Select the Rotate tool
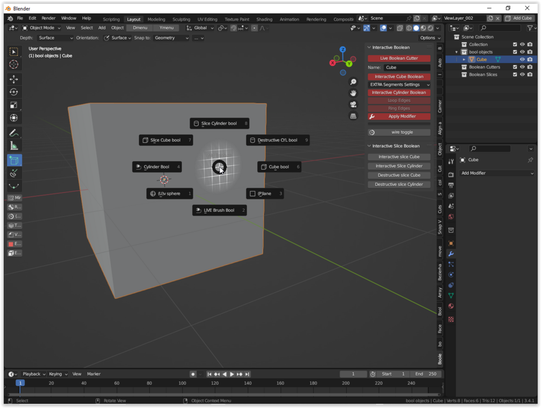The width and height of the screenshot is (541, 408). pyautogui.click(x=14, y=92)
